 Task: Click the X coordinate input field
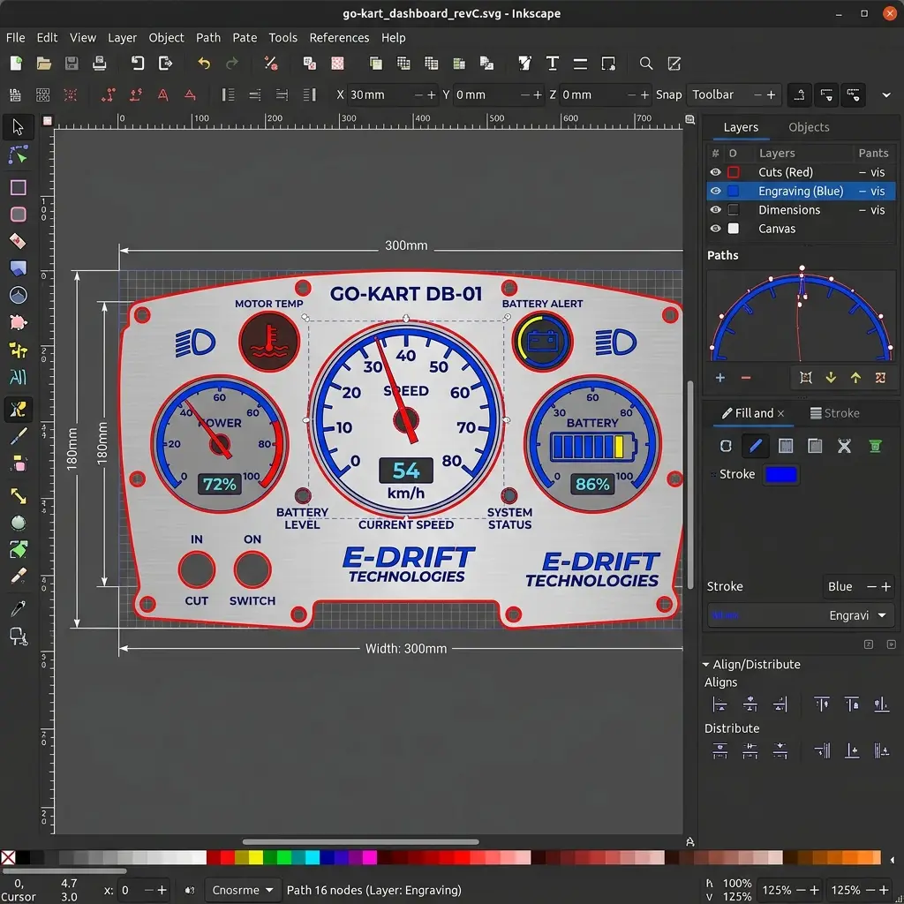(x=380, y=95)
